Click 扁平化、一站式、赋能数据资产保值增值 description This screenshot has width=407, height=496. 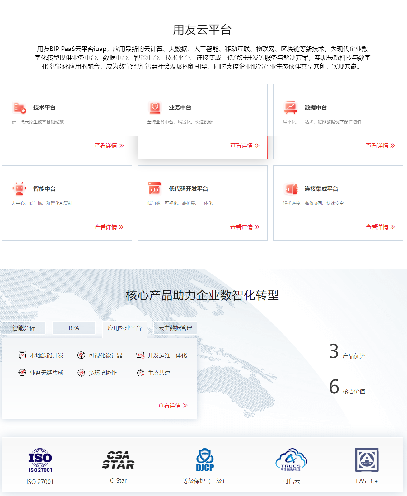point(322,122)
